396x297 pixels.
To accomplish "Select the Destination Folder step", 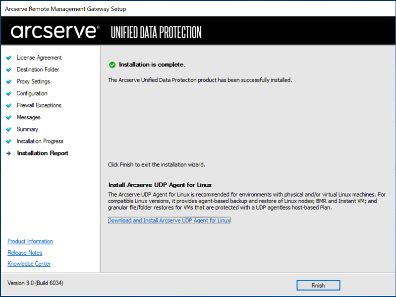I will pyautogui.click(x=38, y=70).
